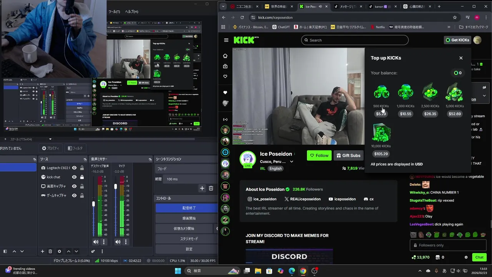The image size is (492, 277).
Task: Select the 10,000 KICKs package icon
Action: click(381, 133)
